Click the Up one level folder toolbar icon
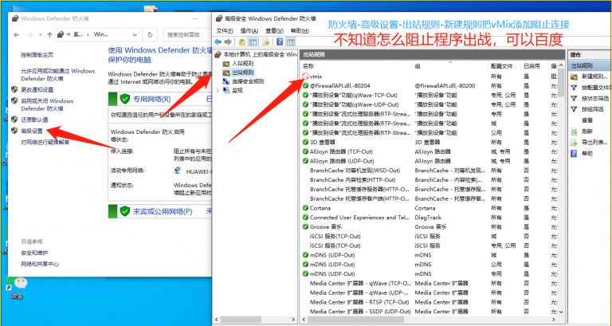Image resolution: width=612 pixels, height=326 pixels. [x=242, y=41]
